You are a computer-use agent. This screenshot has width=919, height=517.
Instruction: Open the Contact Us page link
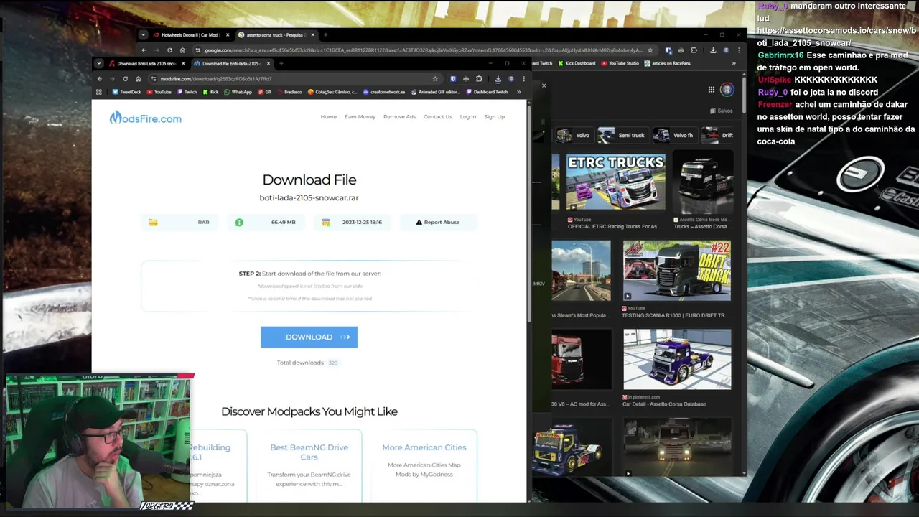pyautogui.click(x=437, y=116)
